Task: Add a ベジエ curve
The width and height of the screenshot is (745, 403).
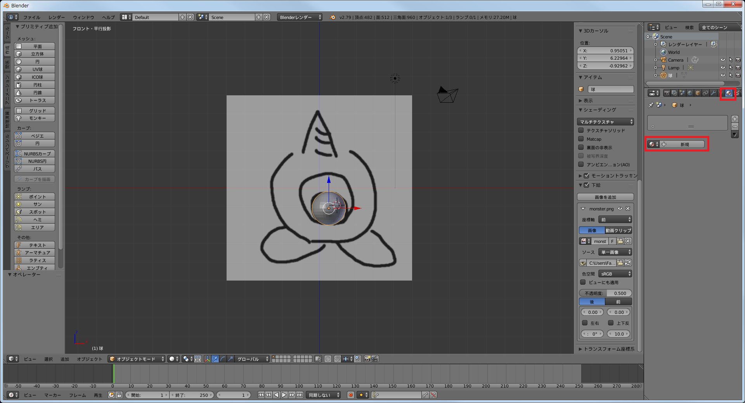Action: 35,136
